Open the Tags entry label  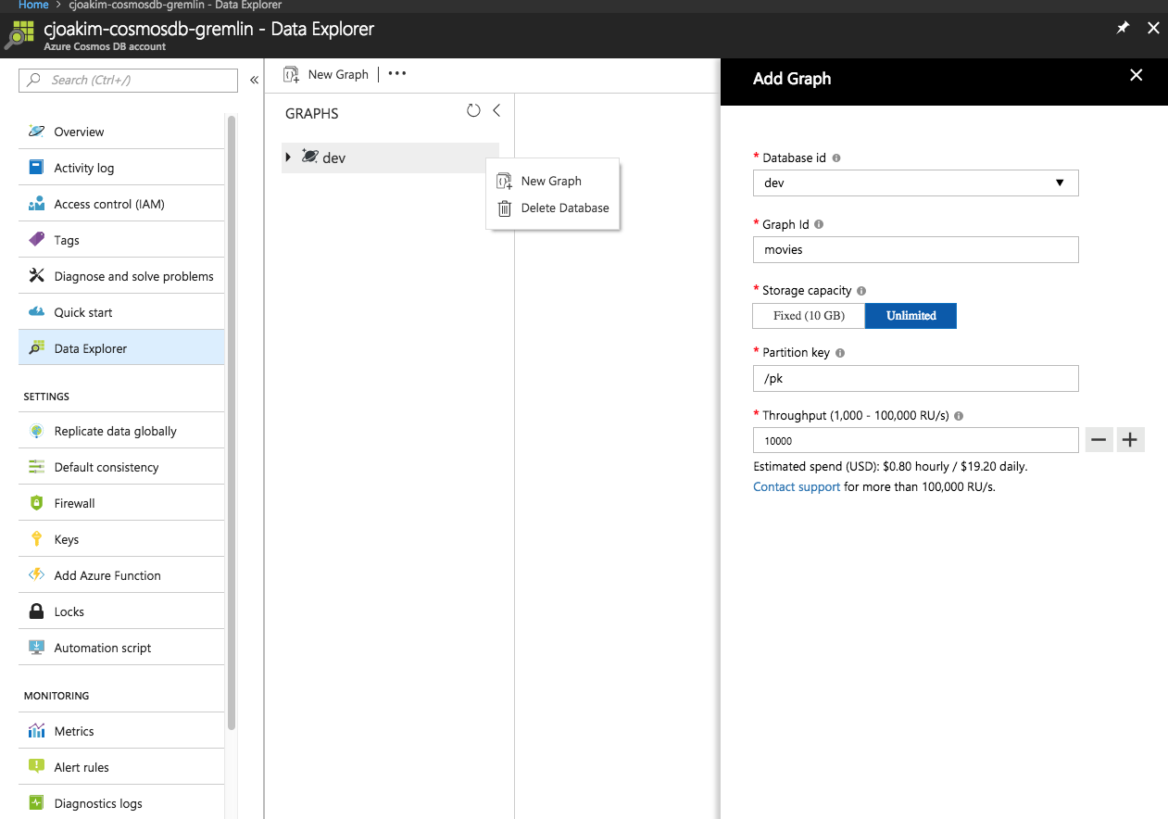[x=67, y=240]
